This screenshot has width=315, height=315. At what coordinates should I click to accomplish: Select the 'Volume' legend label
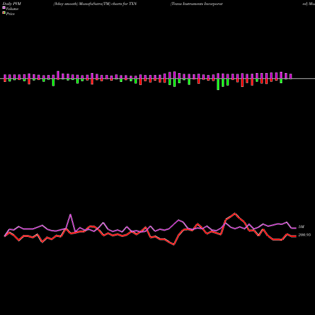[12, 9]
